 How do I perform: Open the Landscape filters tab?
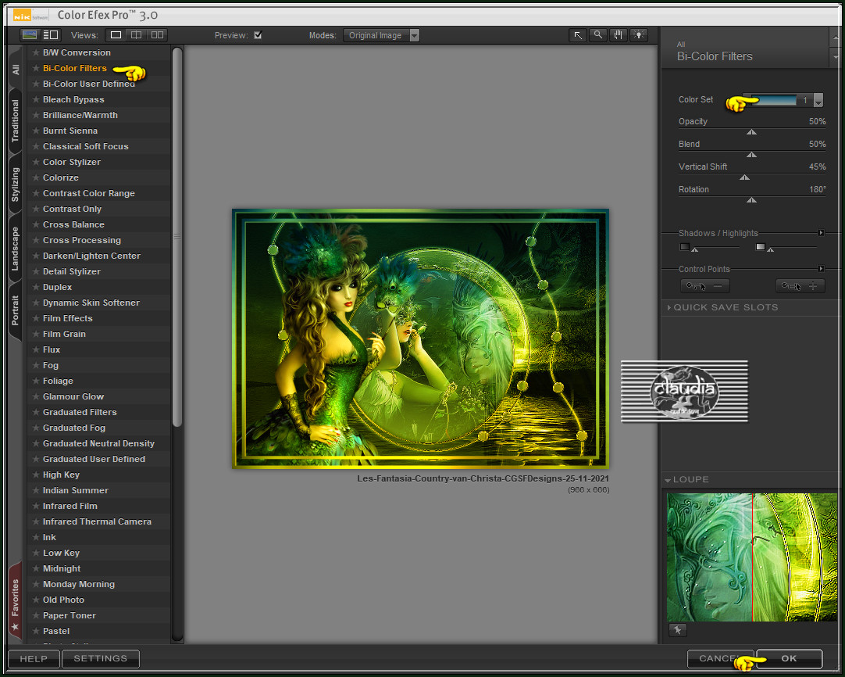pyautogui.click(x=15, y=249)
